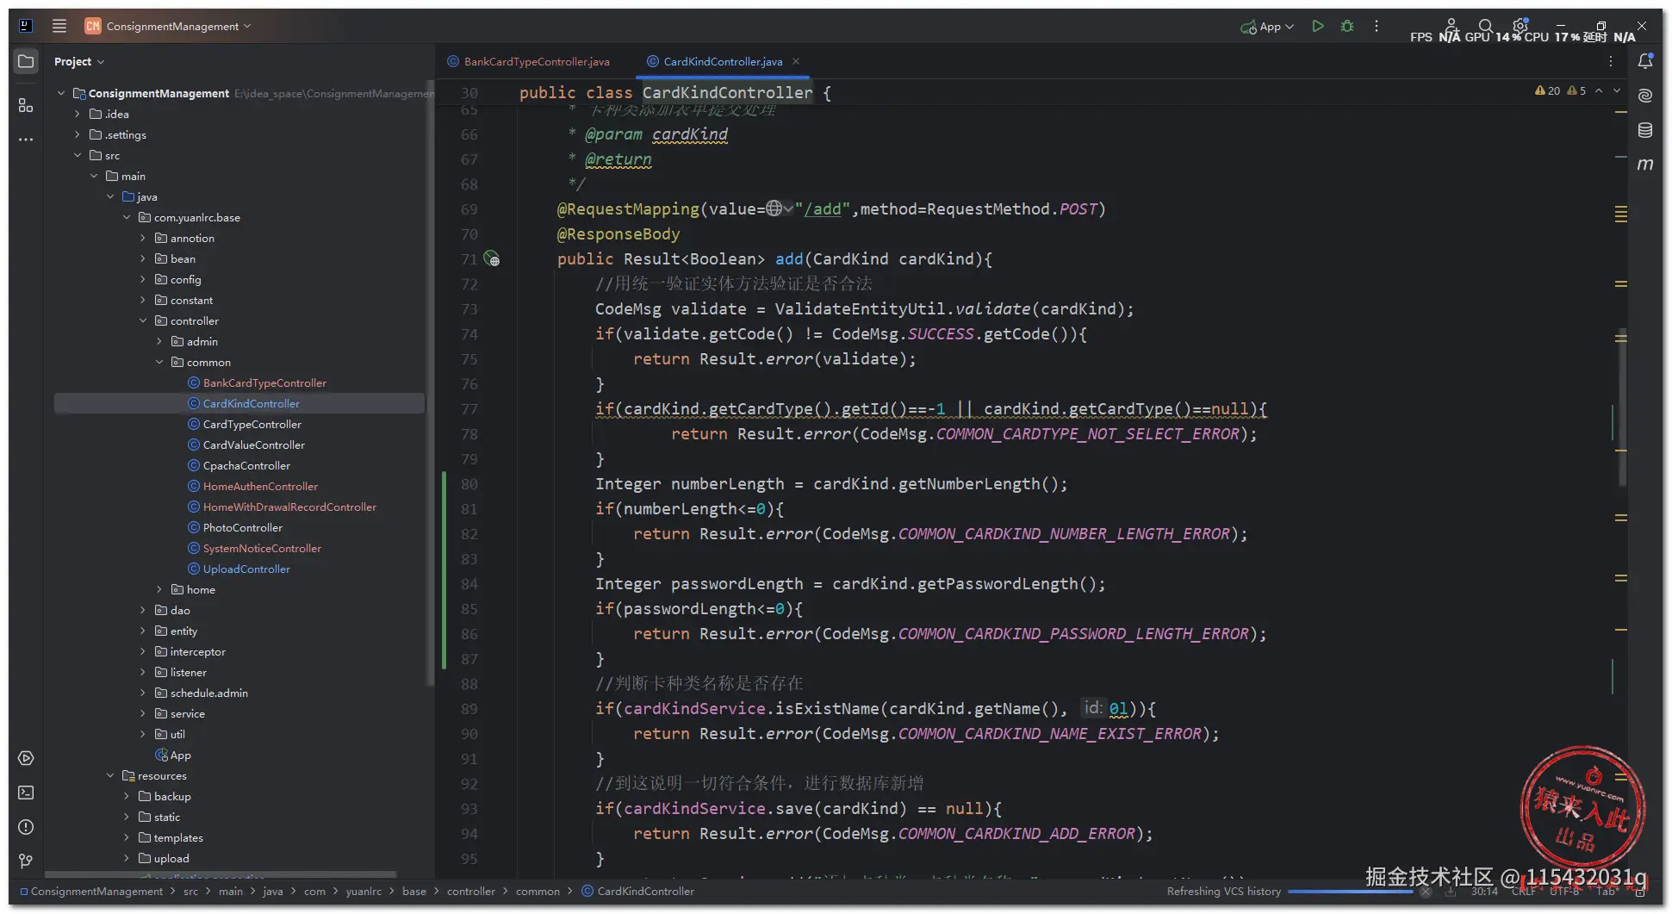1672x914 pixels.
Task: Open the user account icon
Action: [x=1451, y=26]
